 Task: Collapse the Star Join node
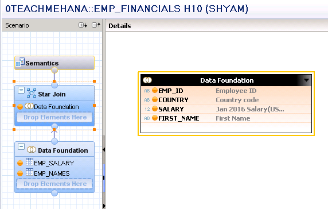pos(21,91)
